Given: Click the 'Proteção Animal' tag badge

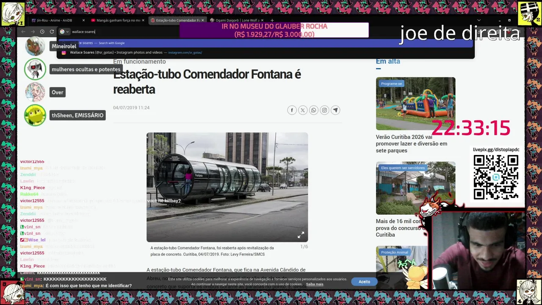Looking at the screenshot, I should click(x=394, y=252).
